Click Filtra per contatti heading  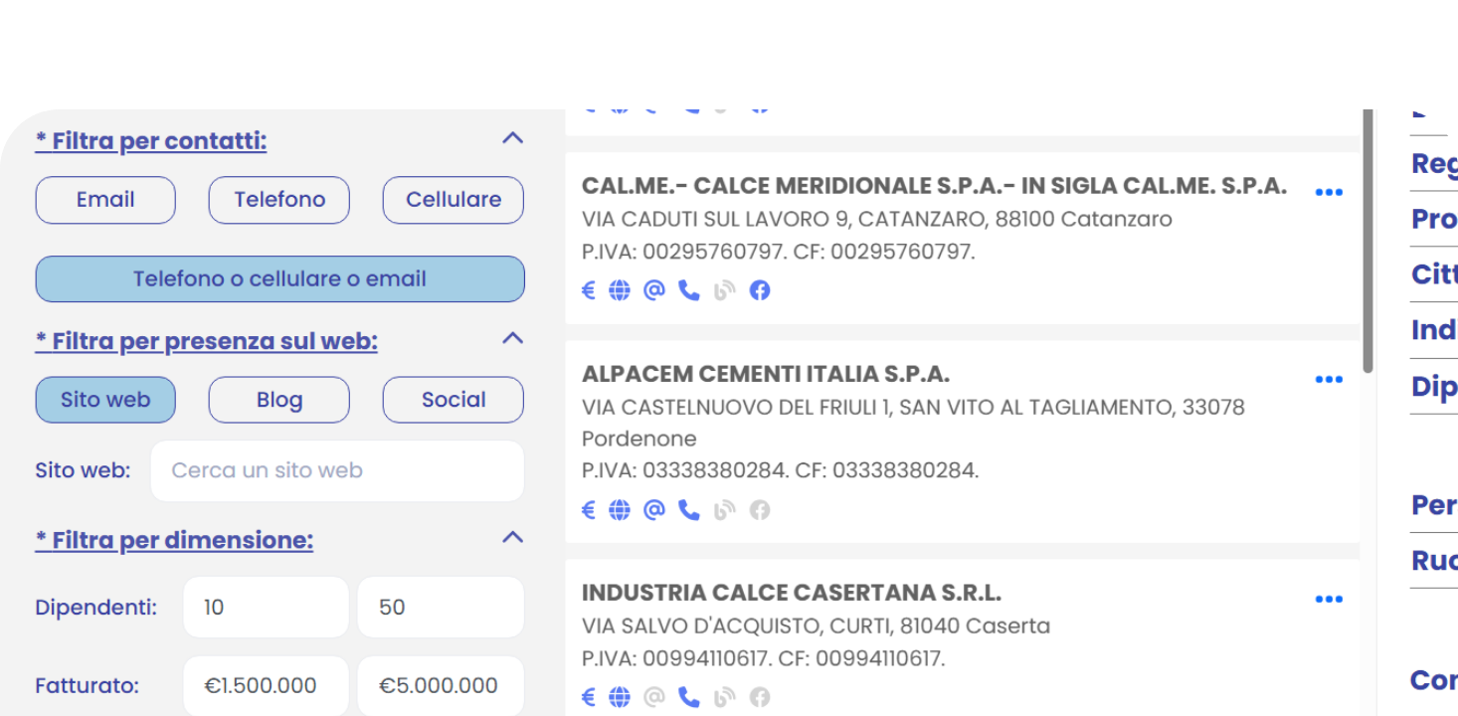pyautogui.click(x=151, y=141)
